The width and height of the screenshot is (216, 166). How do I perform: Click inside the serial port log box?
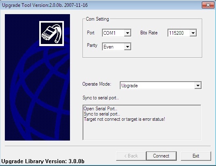tap(142, 122)
